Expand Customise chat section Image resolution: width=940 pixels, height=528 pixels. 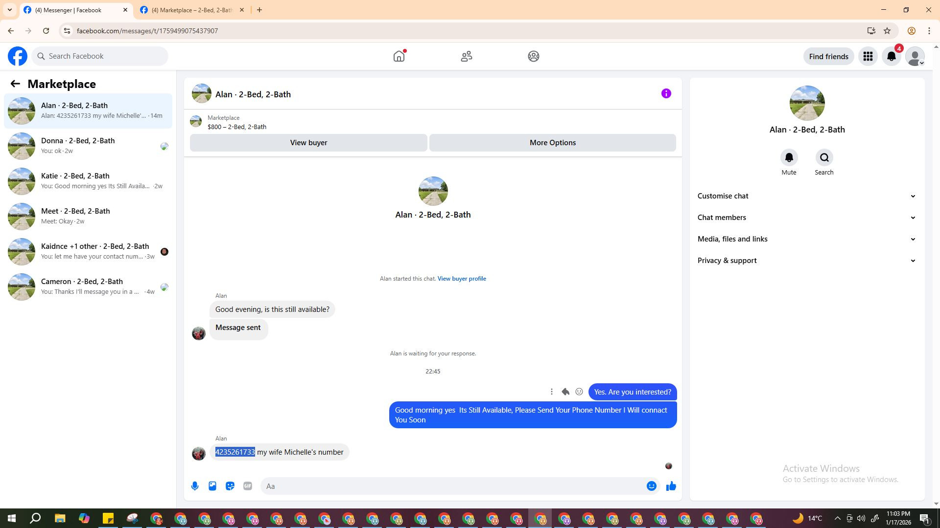[807, 196]
